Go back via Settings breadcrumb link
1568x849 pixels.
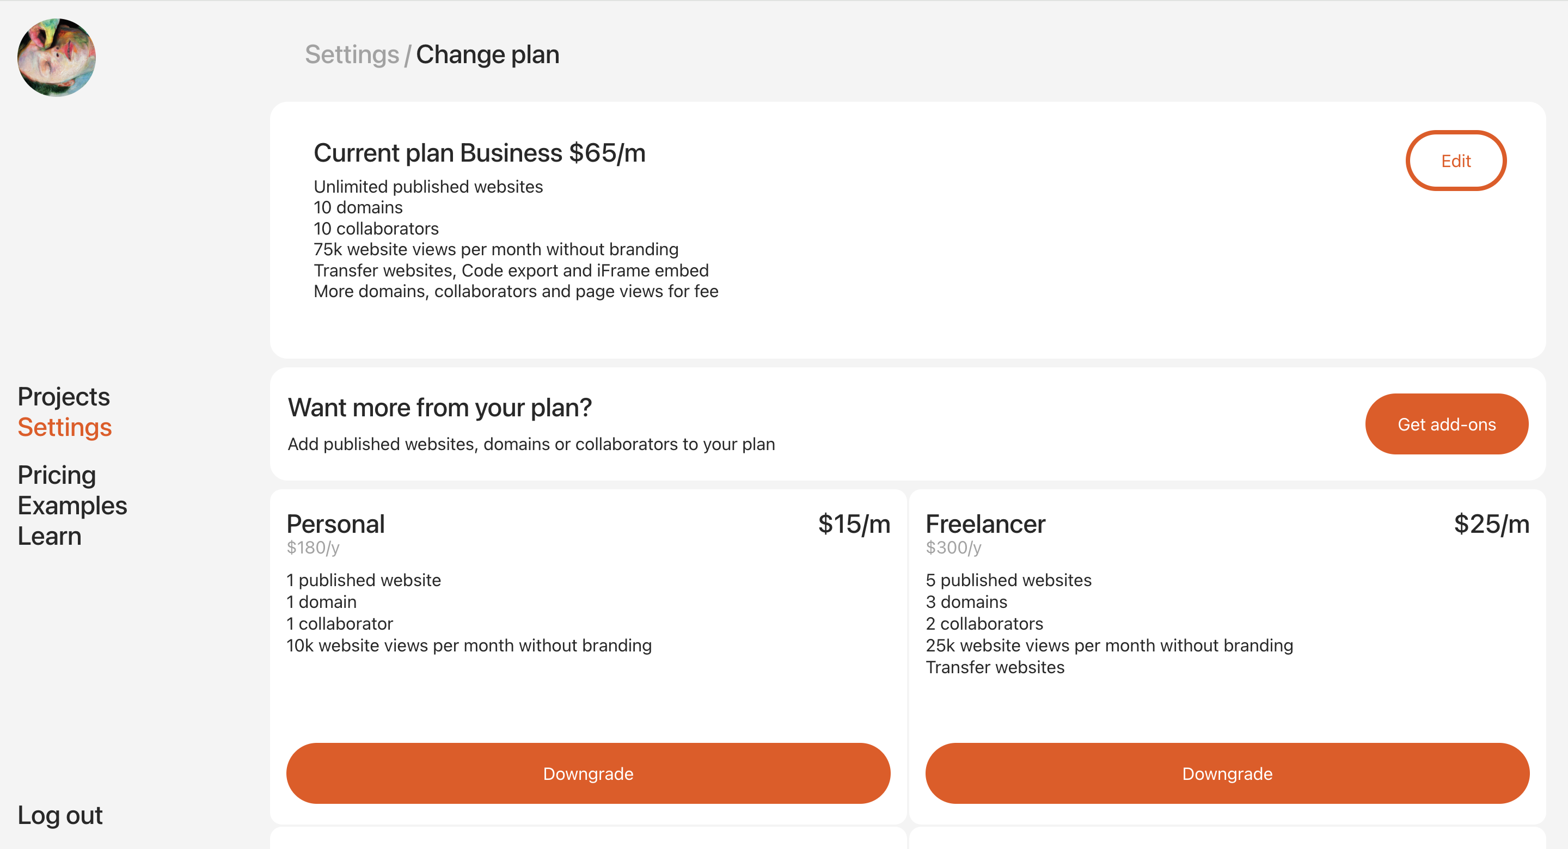tap(352, 55)
